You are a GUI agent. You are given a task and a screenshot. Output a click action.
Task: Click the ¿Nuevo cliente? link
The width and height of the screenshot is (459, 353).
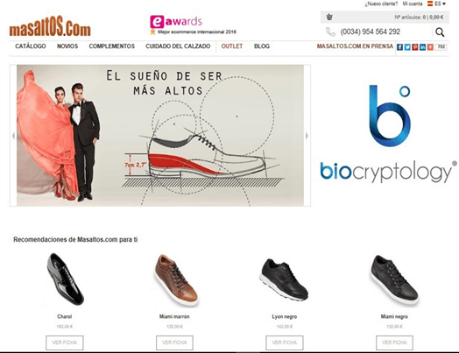tap(381, 4)
